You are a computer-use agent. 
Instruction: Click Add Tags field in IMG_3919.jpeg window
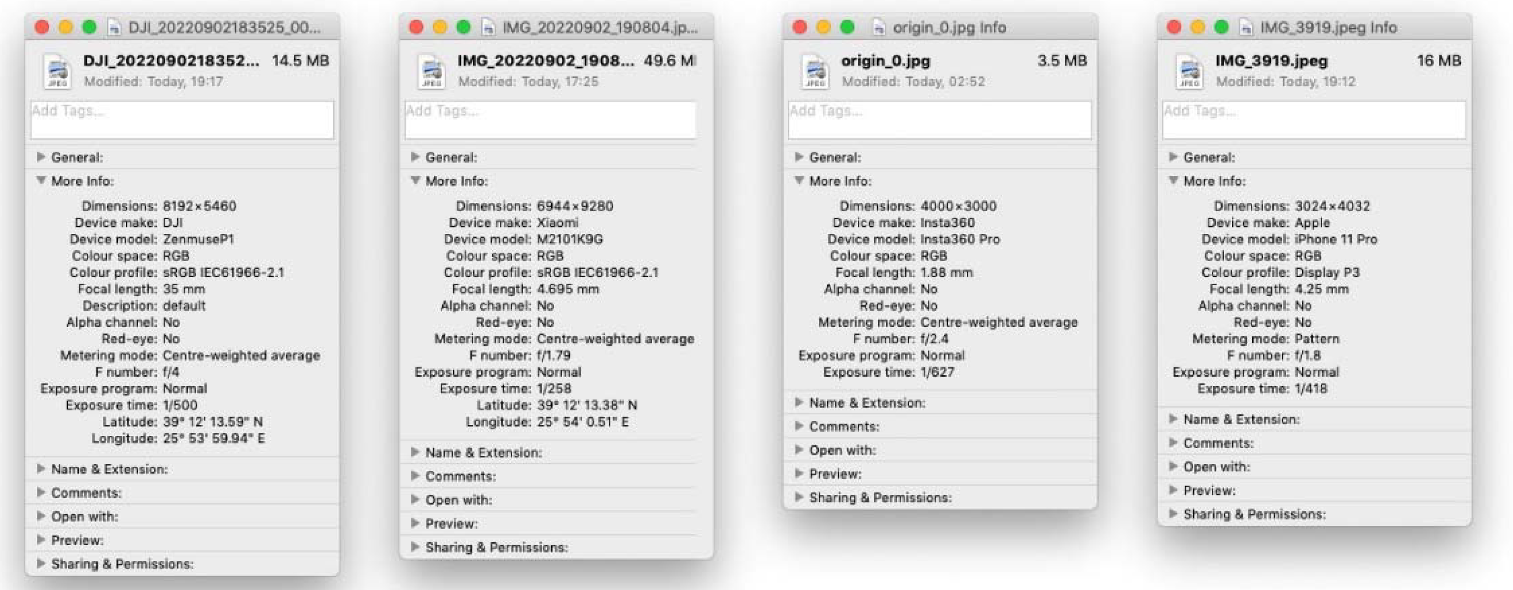1313,120
